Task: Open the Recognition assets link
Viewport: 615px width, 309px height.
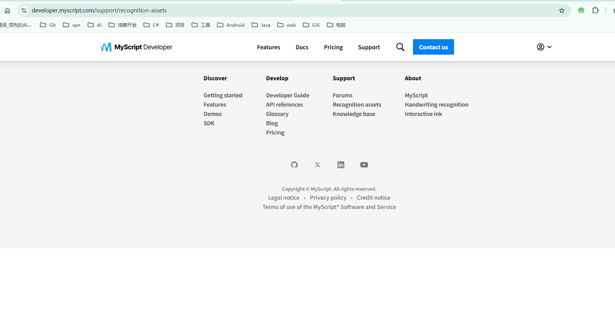Action: pyautogui.click(x=357, y=105)
